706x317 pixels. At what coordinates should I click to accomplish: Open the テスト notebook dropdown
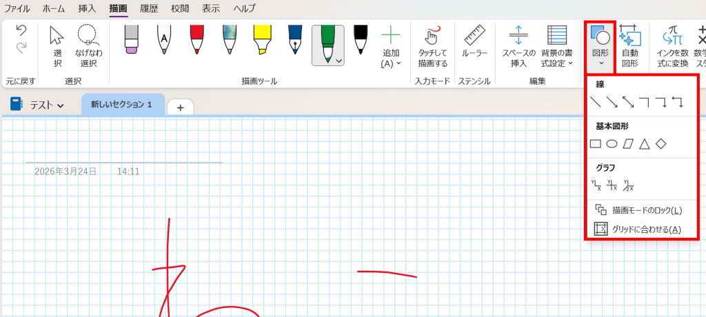tap(38, 105)
